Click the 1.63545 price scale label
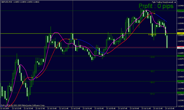Viewport: 184px width, 110px height. tap(181, 100)
